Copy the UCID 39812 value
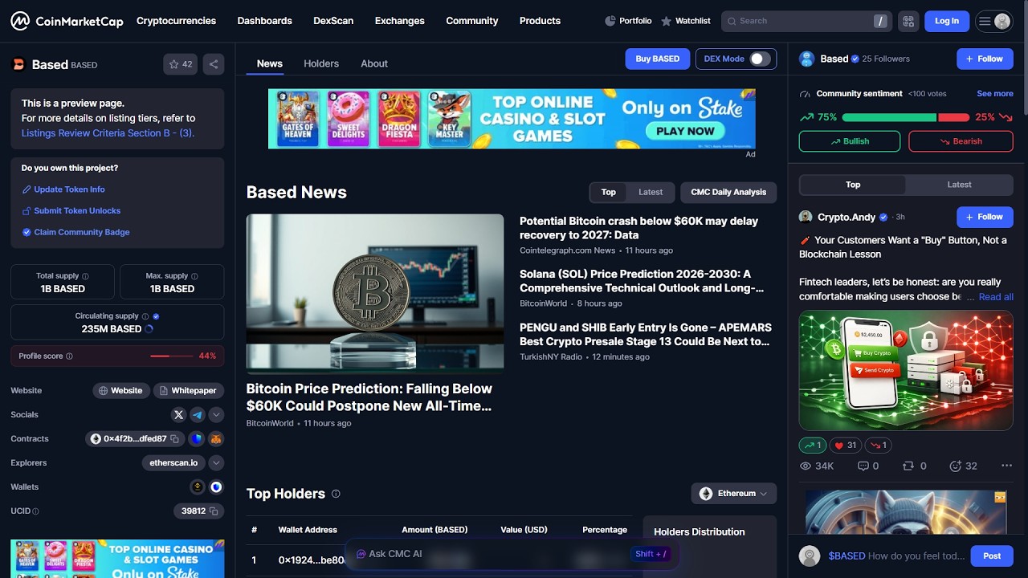The width and height of the screenshot is (1028, 578). pos(214,511)
